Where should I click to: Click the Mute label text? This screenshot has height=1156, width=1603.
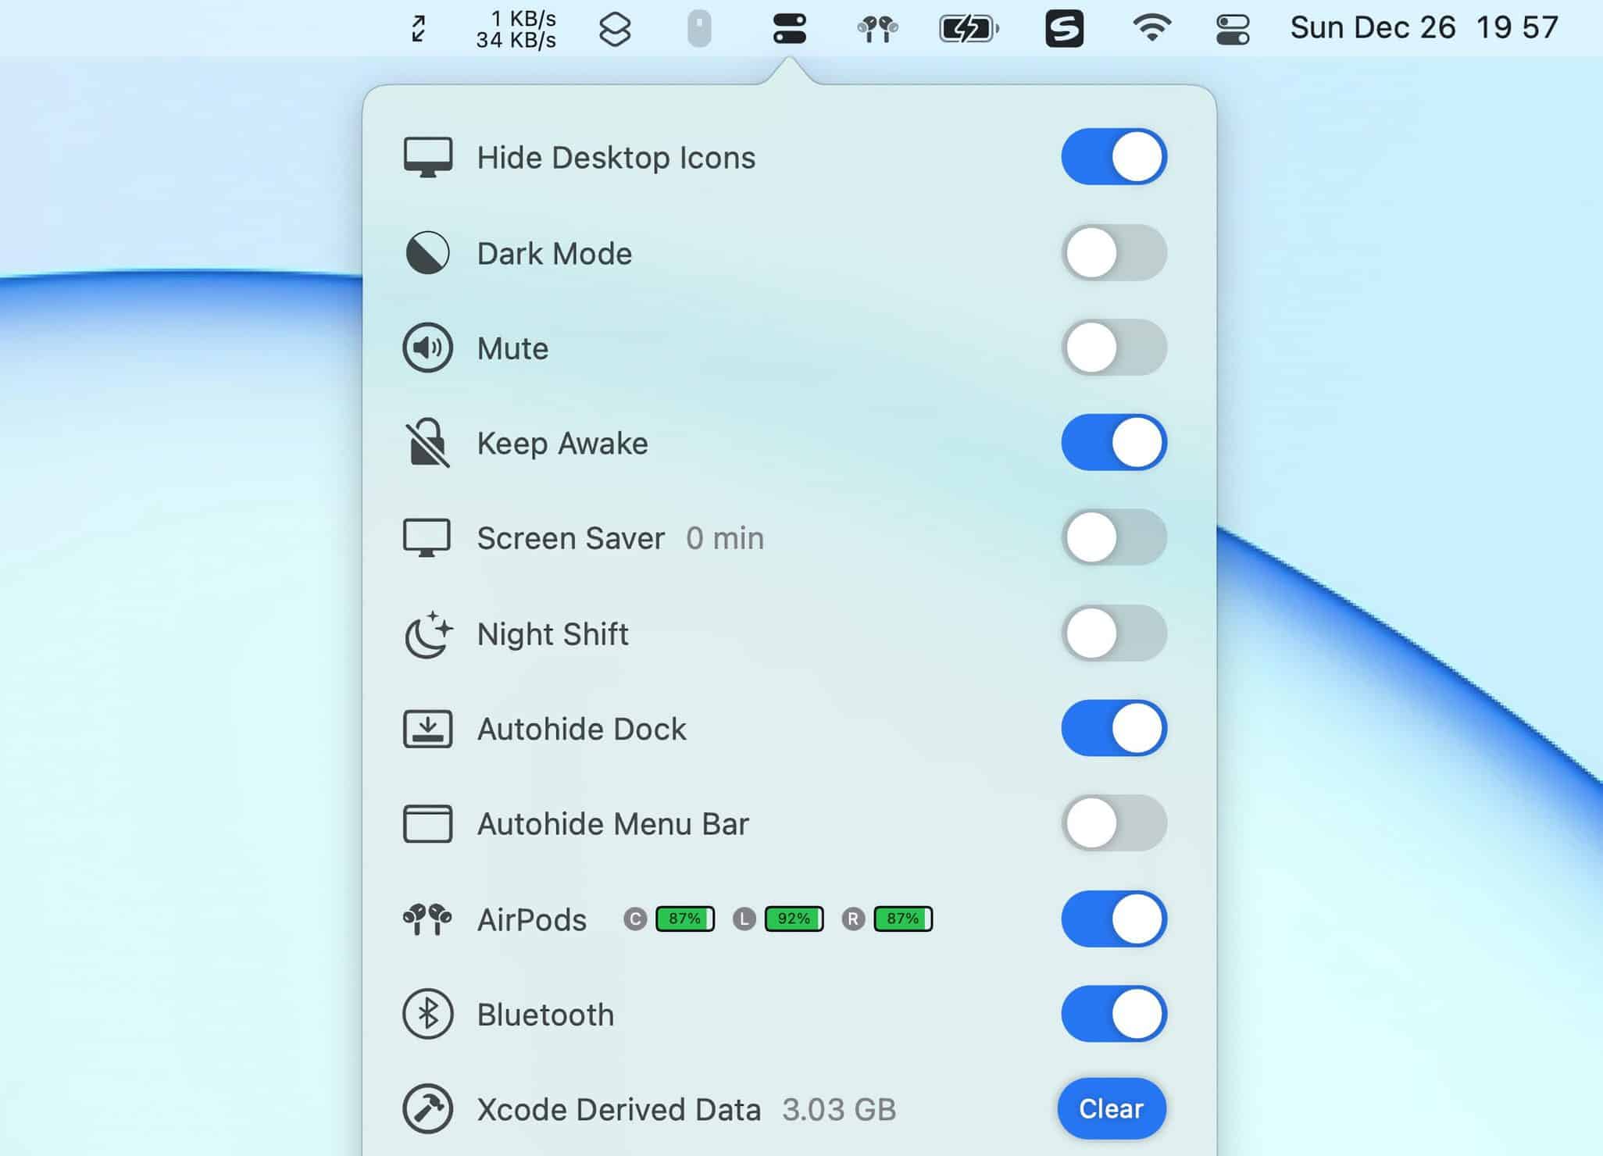coord(513,348)
